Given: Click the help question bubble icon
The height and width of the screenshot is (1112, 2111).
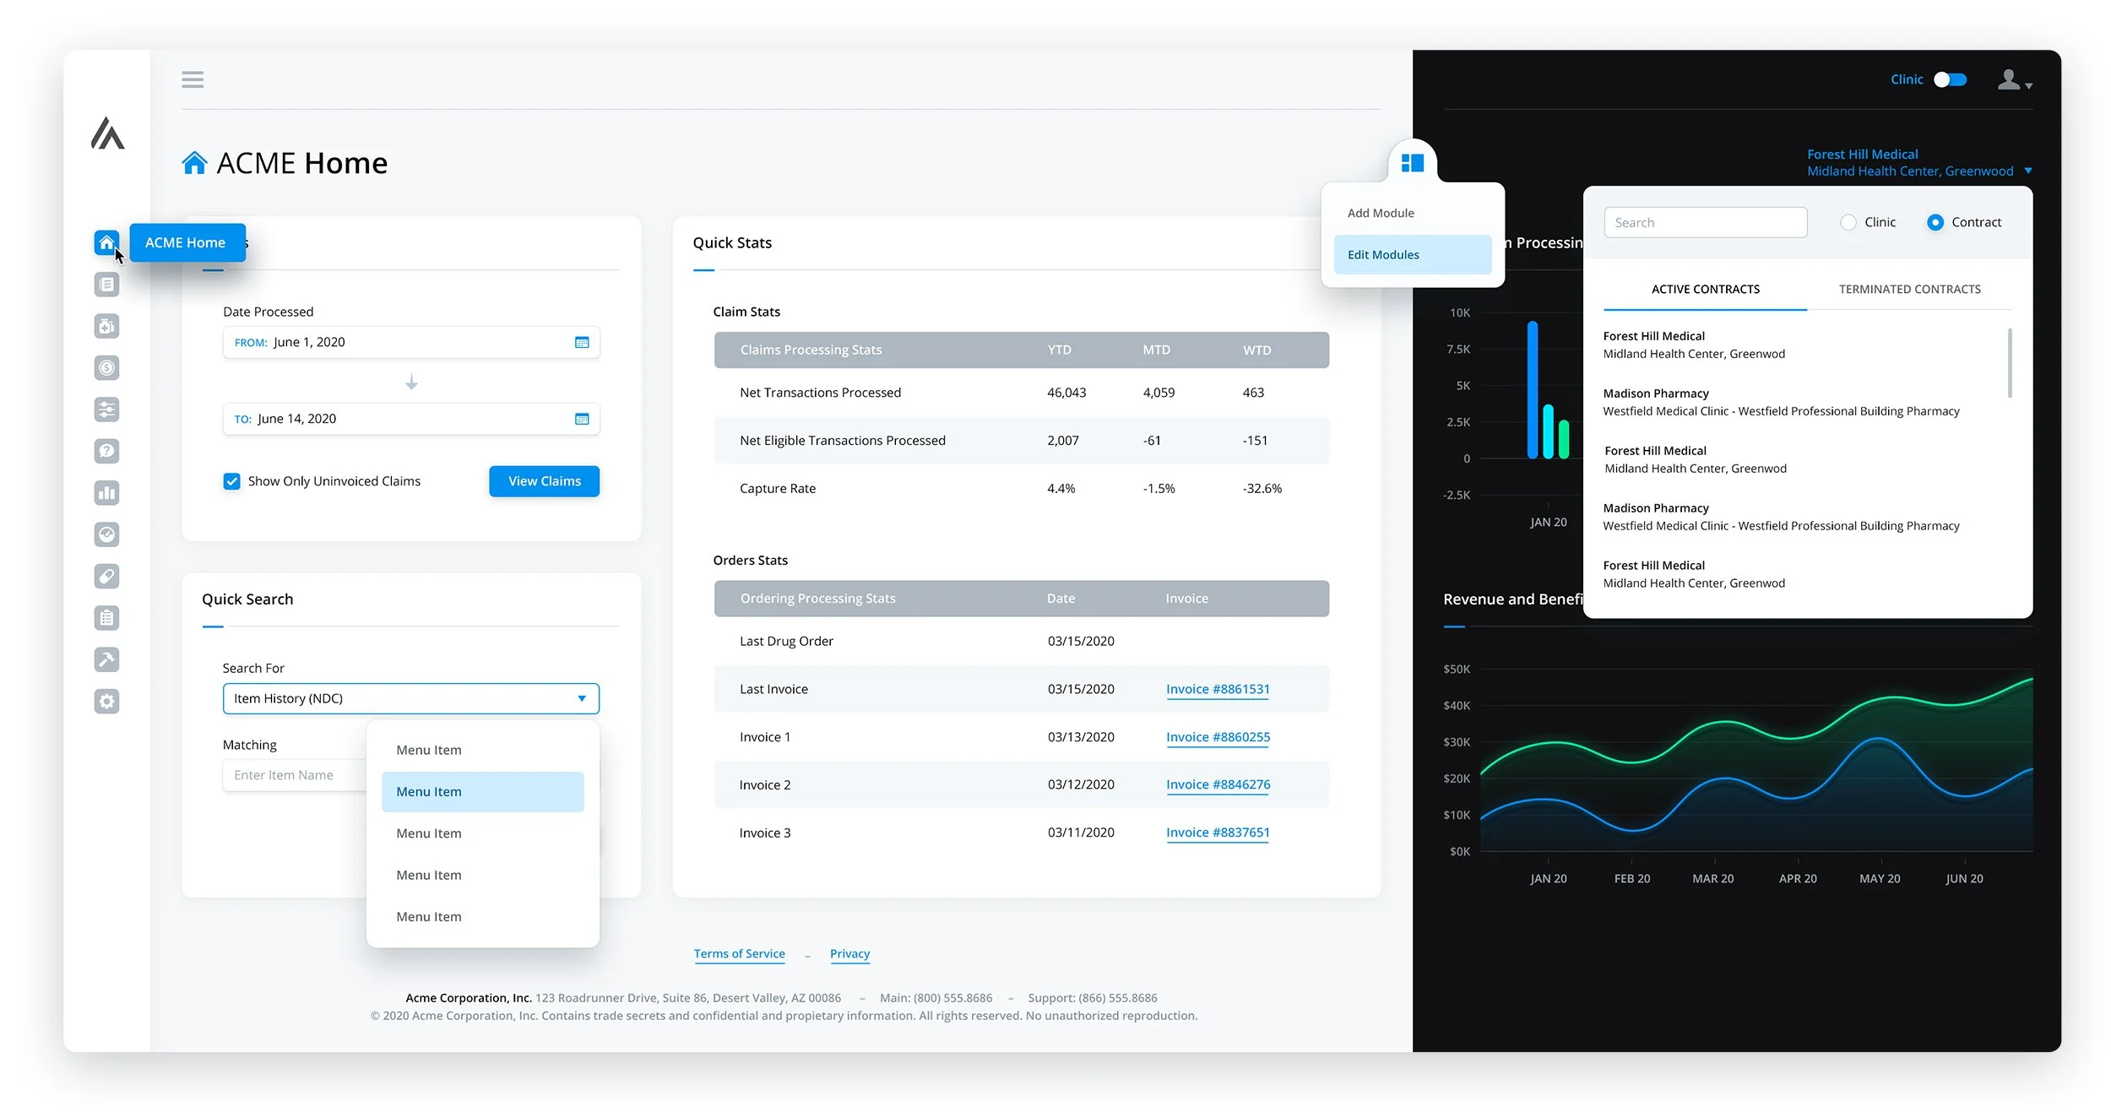Looking at the screenshot, I should tap(106, 451).
